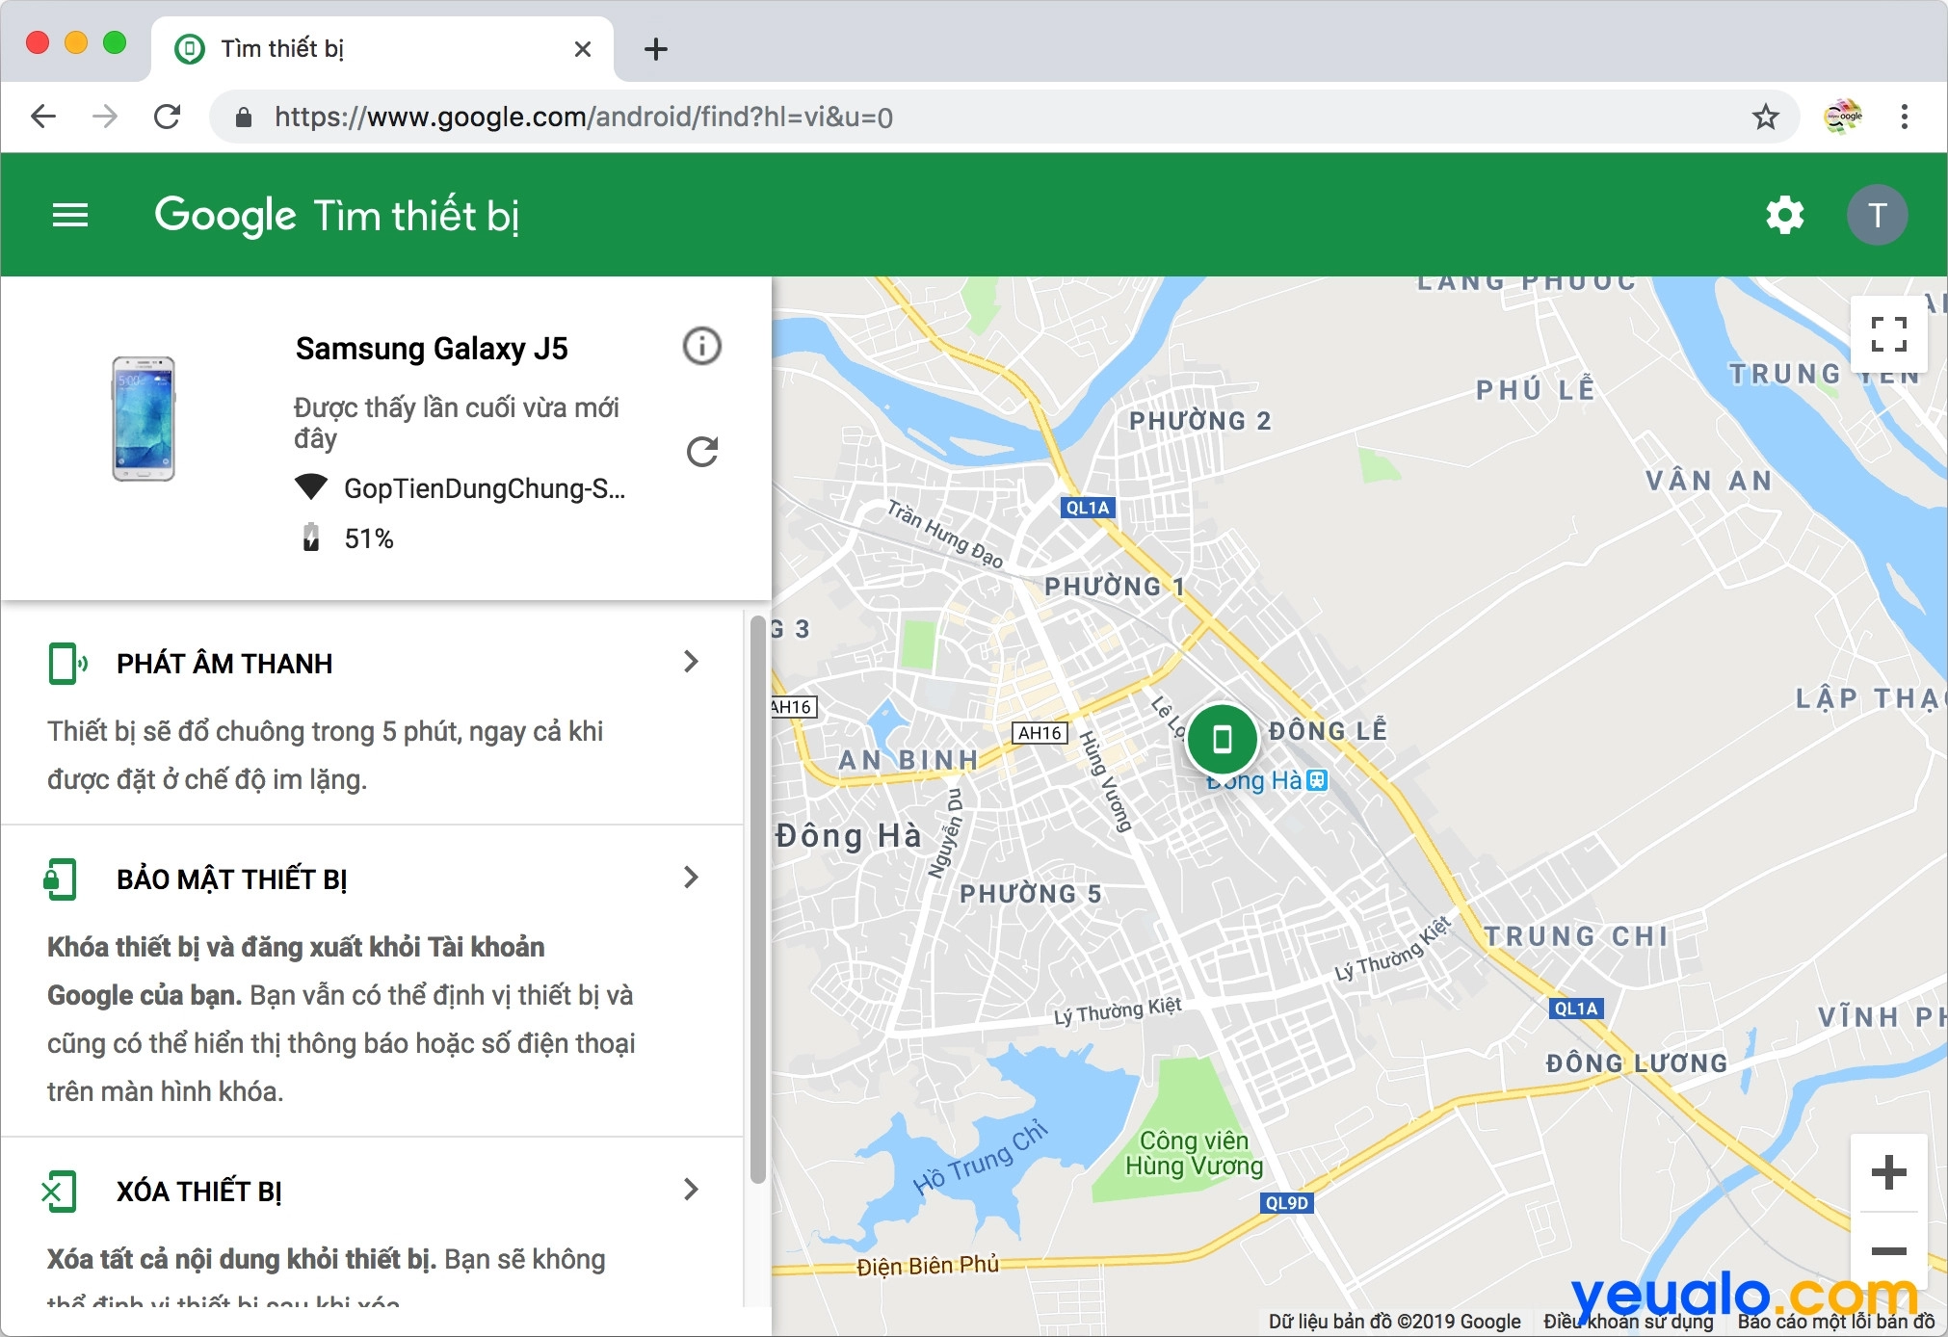Click the PHÚ LỄ map label

[x=1536, y=389]
